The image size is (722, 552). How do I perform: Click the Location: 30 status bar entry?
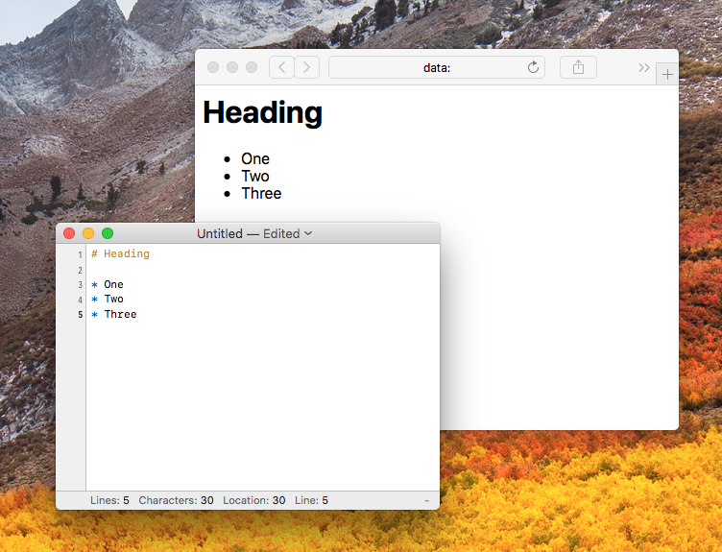coord(254,500)
